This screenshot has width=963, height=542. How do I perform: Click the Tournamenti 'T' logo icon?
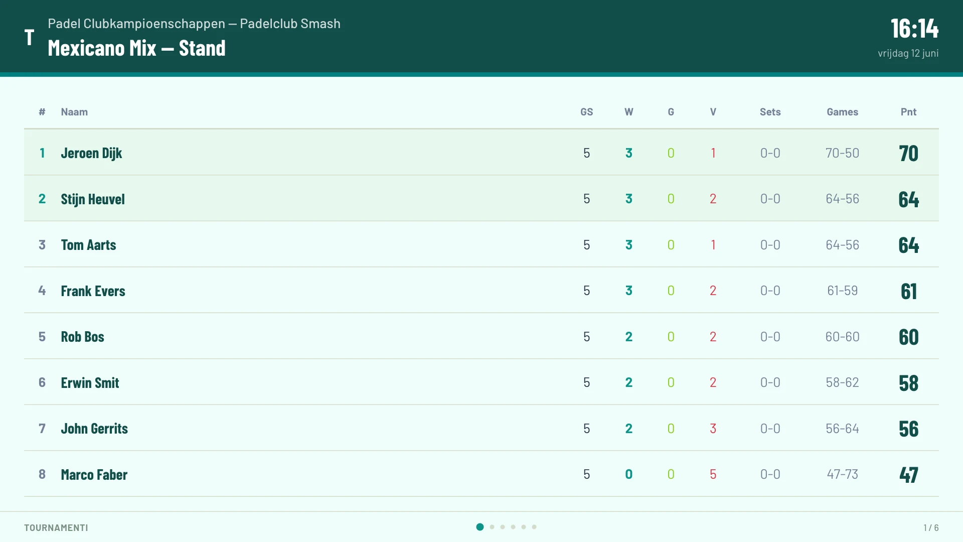[x=29, y=37]
